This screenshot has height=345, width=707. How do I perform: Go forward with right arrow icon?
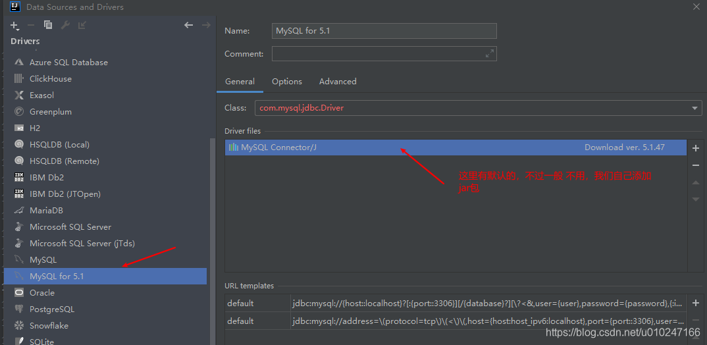(206, 25)
